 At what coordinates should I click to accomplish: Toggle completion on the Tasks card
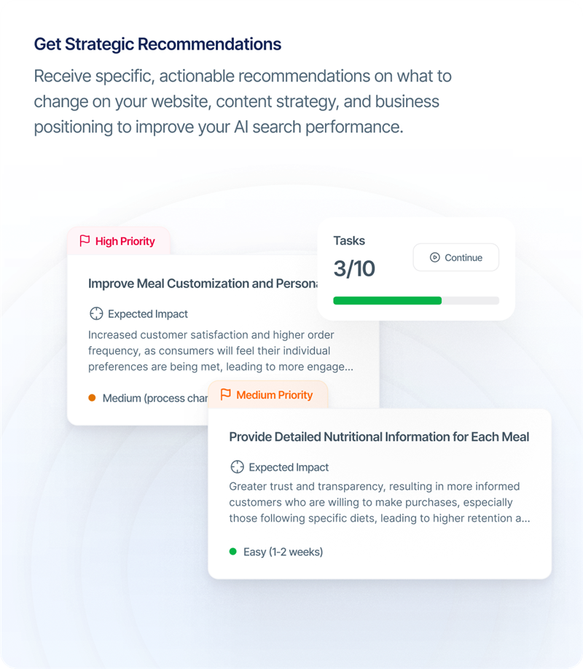pyautogui.click(x=415, y=268)
